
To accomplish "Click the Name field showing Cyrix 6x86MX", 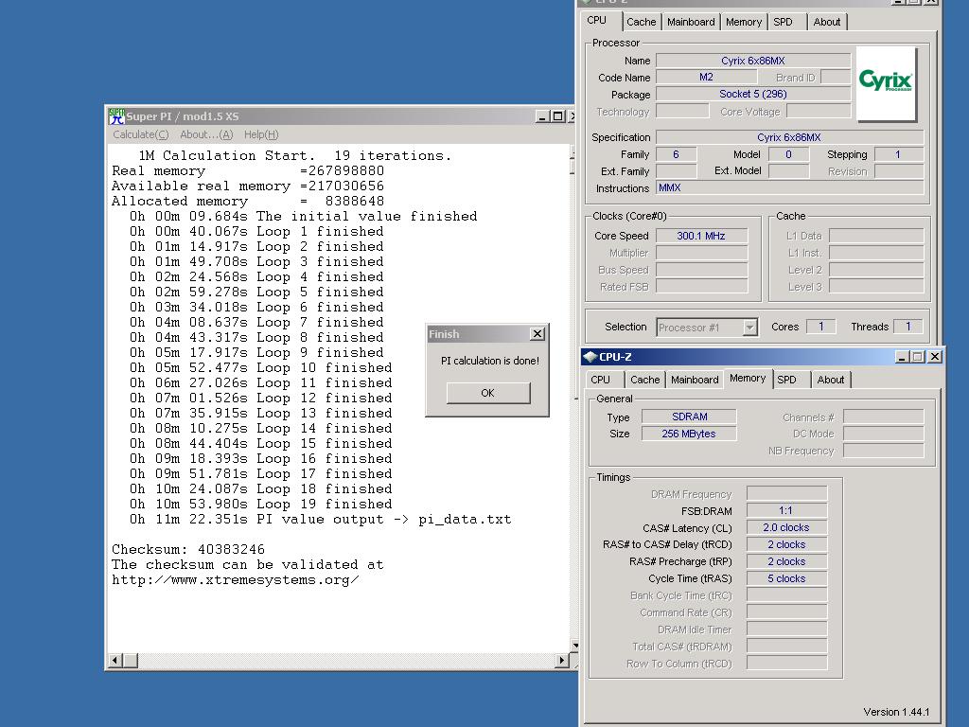I will pos(752,61).
